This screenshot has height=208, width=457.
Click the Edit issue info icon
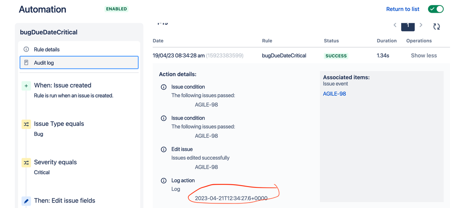[x=164, y=149]
